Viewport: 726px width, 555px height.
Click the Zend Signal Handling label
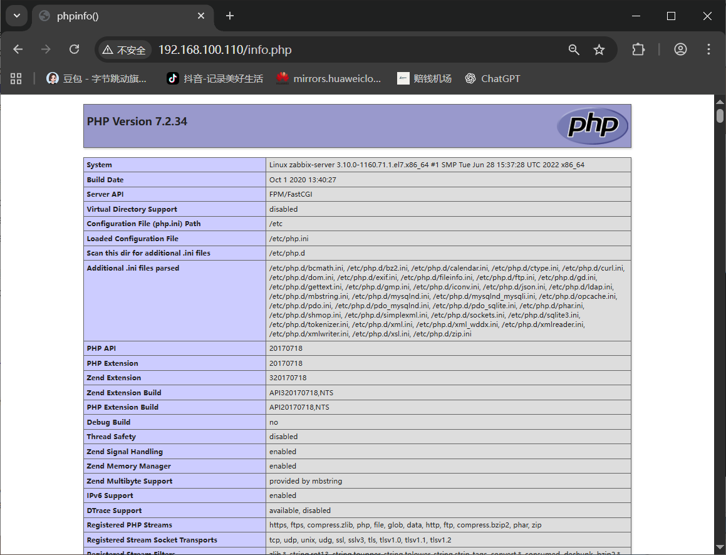pos(125,452)
